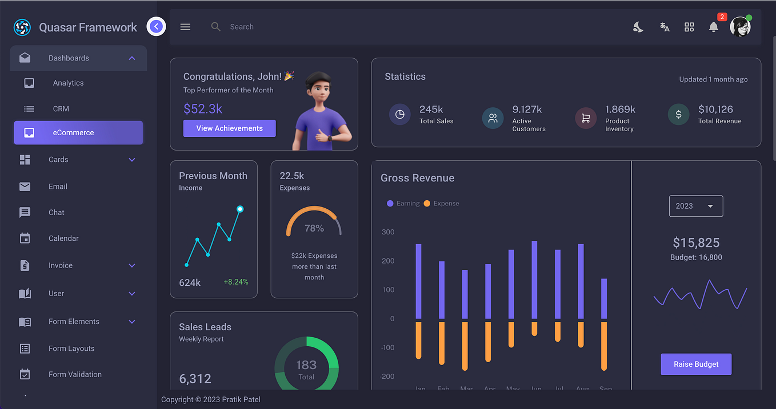Click the user profile avatar

coord(740,27)
